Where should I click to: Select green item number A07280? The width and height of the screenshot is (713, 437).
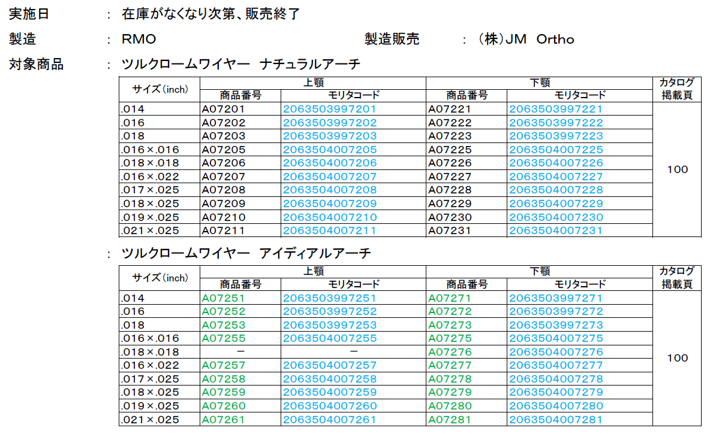tap(450, 406)
